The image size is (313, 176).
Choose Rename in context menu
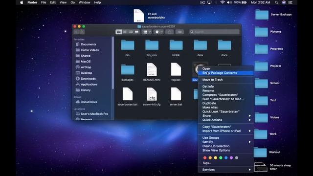pos(225,90)
